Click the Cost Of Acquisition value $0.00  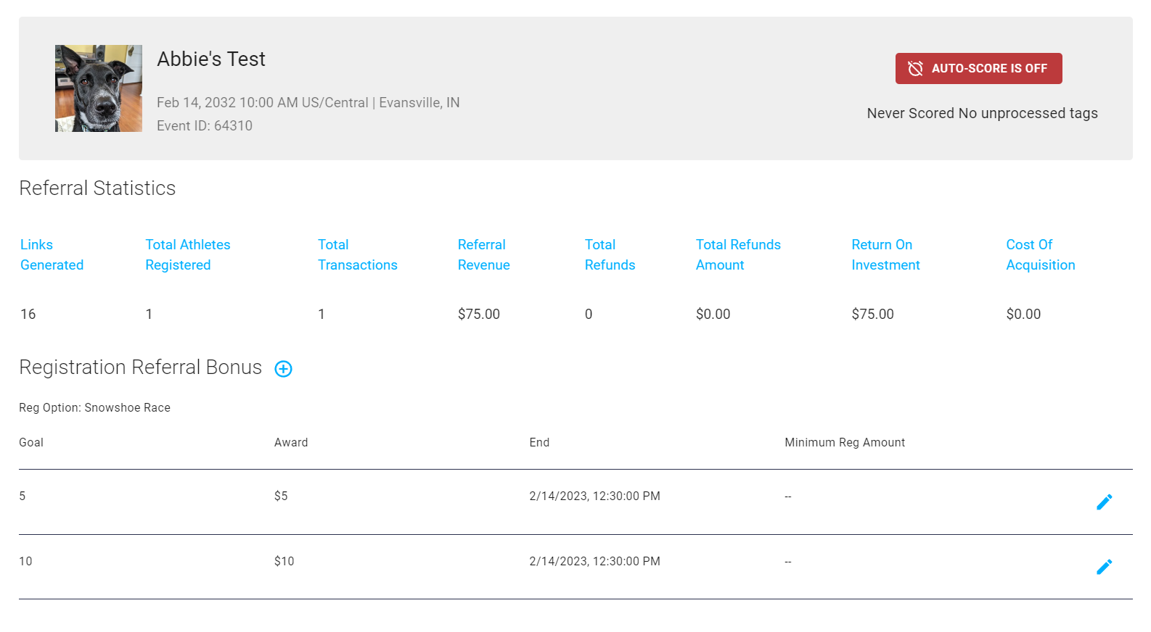pyautogui.click(x=1023, y=314)
